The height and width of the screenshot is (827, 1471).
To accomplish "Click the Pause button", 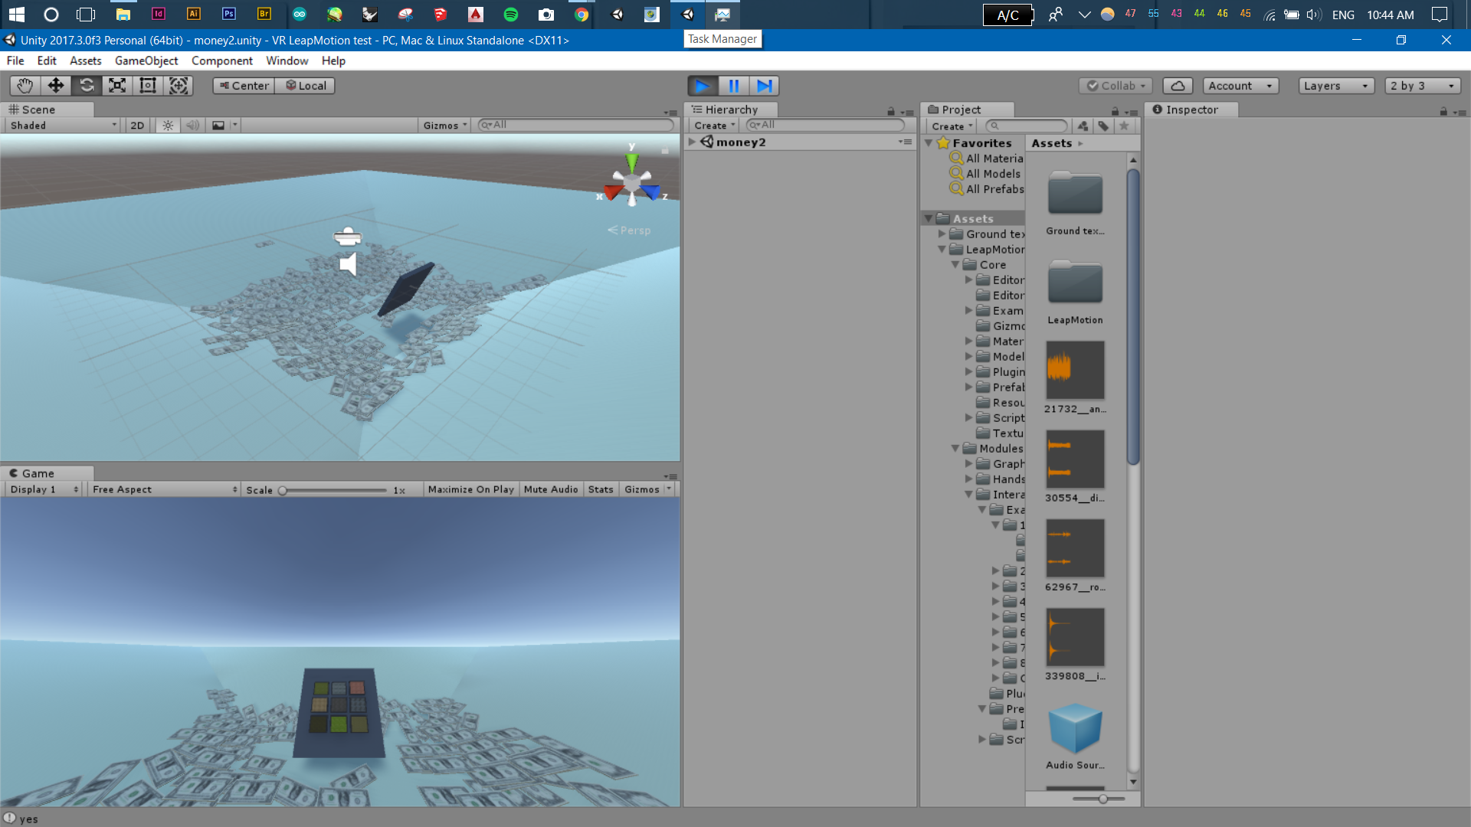I will click(x=733, y=86).
